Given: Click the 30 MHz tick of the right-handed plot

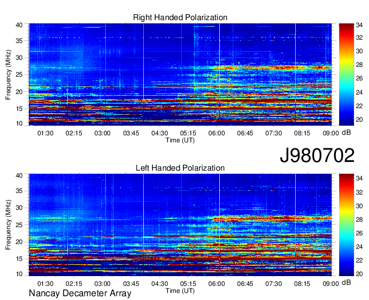Looking at the screenshot, I should [x=19, y=58].
